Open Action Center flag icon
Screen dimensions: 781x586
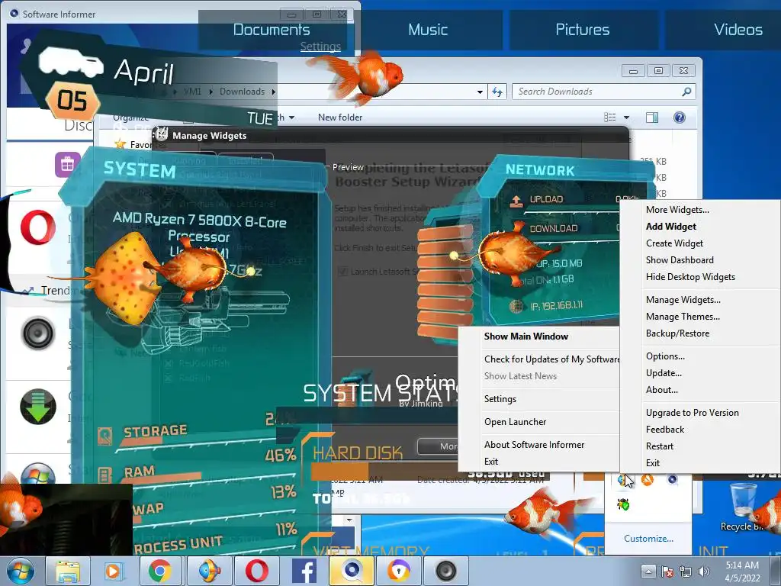point(667,572)
